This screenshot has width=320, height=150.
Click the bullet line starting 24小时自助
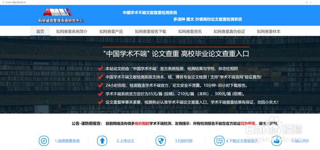click(177, 86)
